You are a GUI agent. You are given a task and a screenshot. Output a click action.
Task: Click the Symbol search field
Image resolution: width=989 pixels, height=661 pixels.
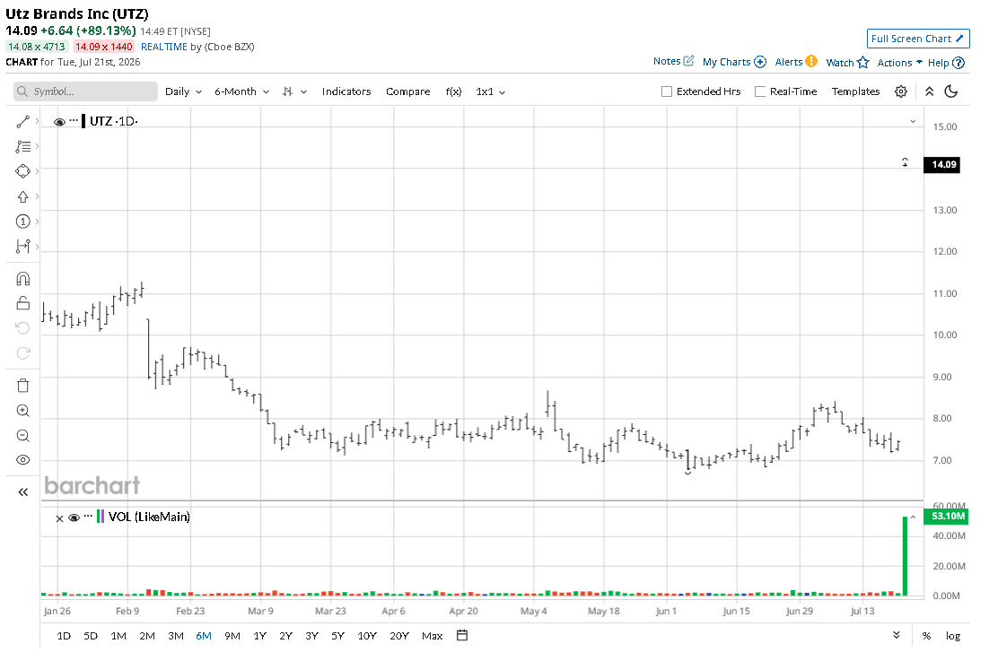click(86, 91)
